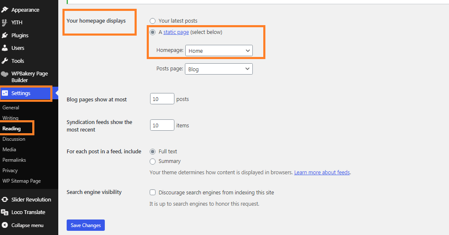Screen dimensions: 449x235
Task: Click the Users person icon
Action: 5,48
